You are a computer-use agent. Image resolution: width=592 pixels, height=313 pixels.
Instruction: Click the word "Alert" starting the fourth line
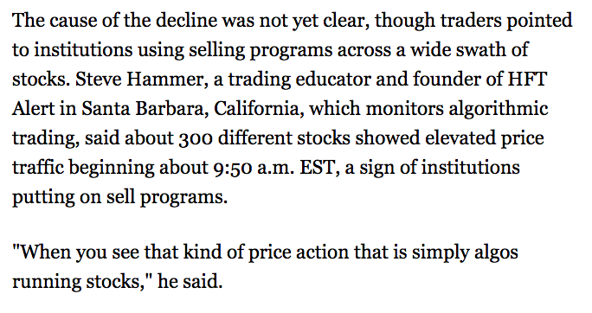pyautogui.click(x=33, y=109)
